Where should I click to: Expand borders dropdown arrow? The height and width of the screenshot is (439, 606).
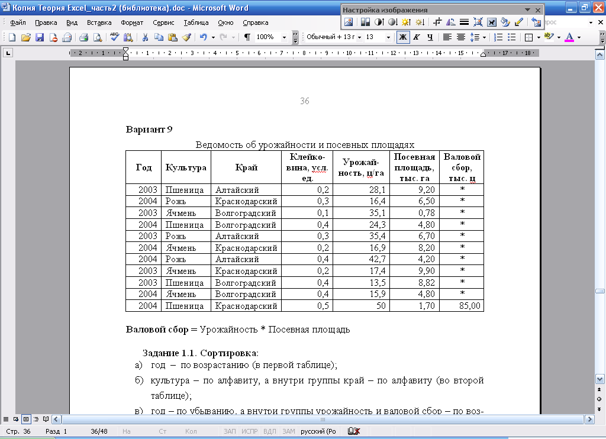(x=539, y=37)
